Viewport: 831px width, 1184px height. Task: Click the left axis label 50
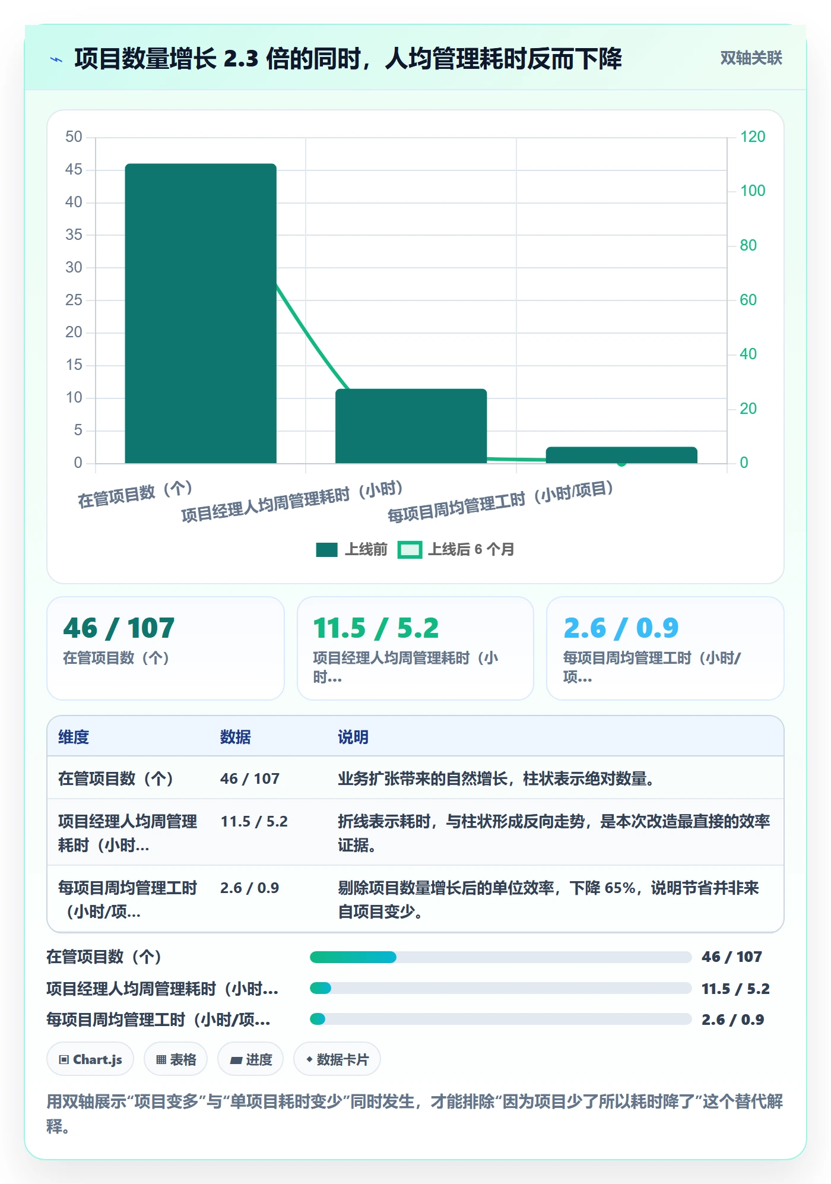tap(74, 137)
